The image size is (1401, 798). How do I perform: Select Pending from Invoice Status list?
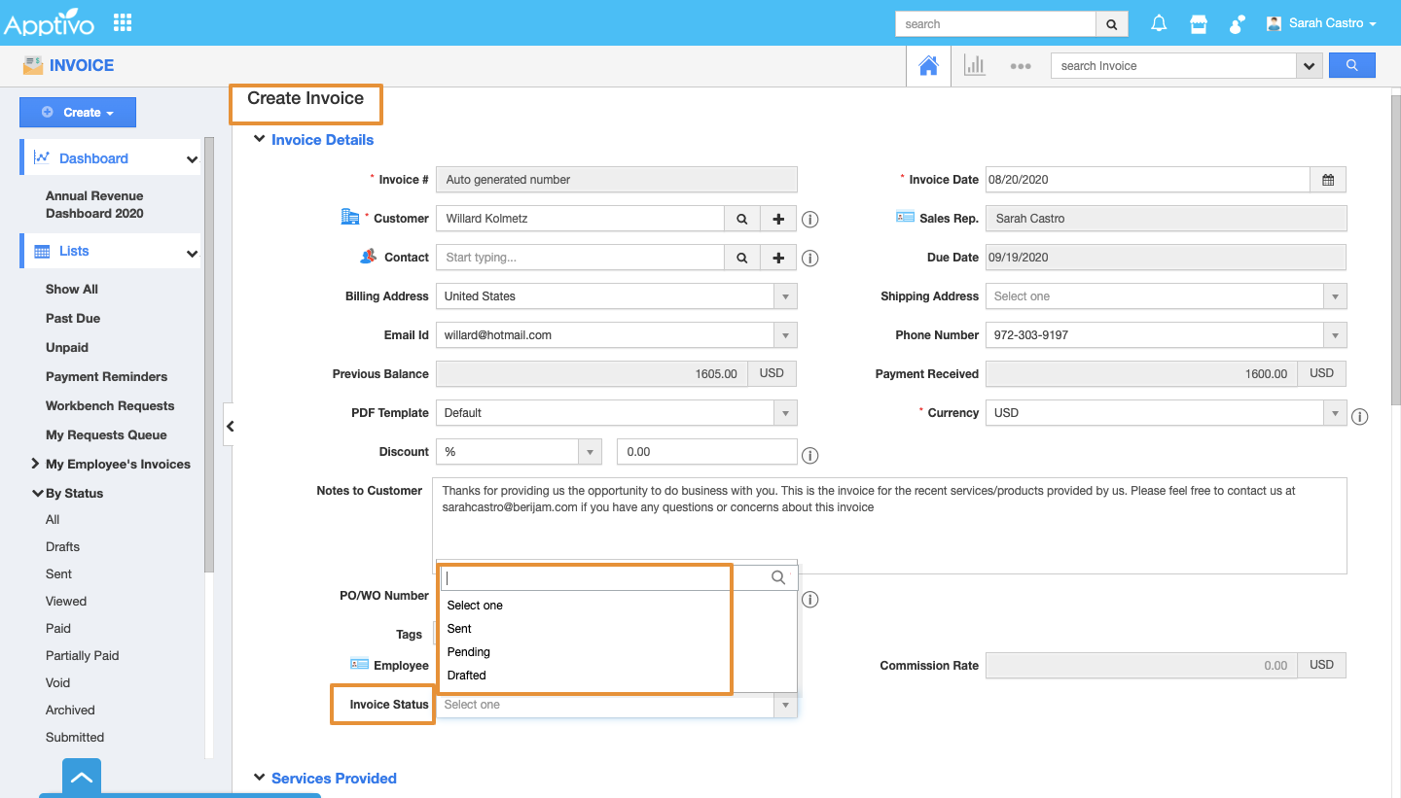pos(469,652)
